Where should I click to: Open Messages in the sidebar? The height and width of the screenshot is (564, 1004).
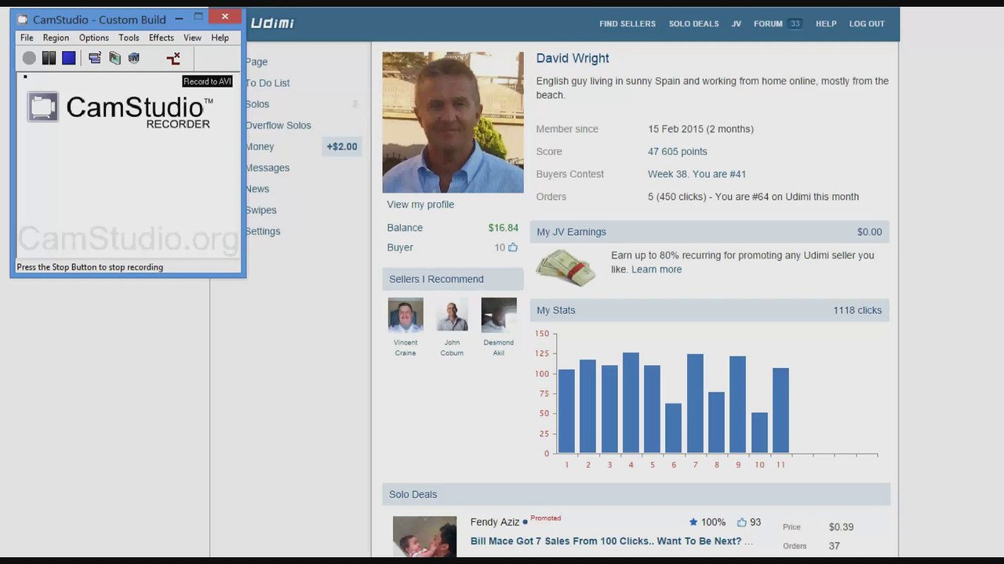[267, 168]
